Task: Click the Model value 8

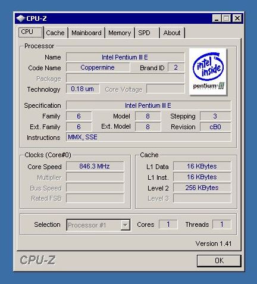Action: point(148,116)
